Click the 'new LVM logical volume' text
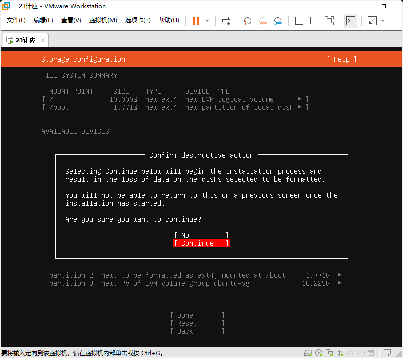 pyautogui.click(x=229, y=99)
